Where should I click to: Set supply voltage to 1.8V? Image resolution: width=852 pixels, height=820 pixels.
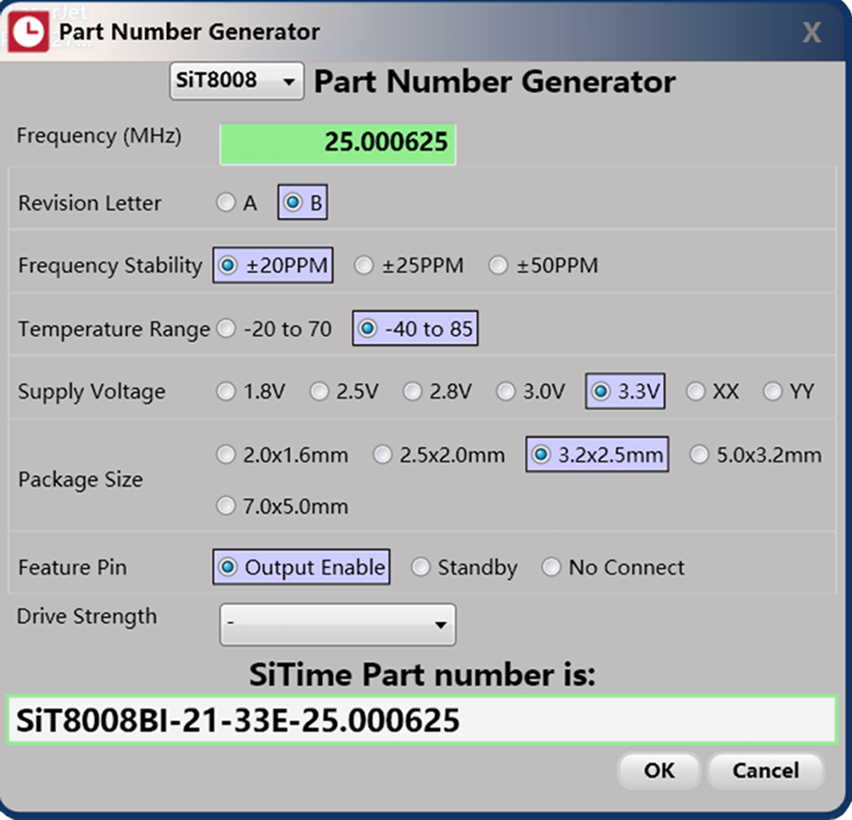(250, 391)
